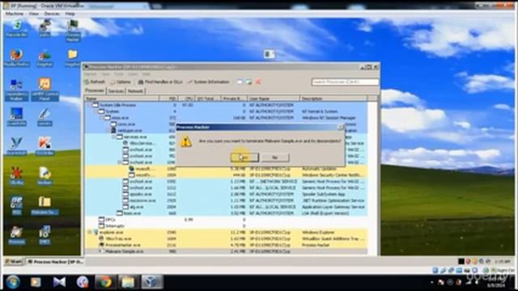Click the red X toolbar icon
The height and width of the screenshot is (291, 518).
[x=258, y=82]
